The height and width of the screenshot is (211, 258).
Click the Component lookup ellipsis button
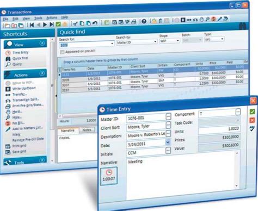pyautogui.click(x=238, y=112)
